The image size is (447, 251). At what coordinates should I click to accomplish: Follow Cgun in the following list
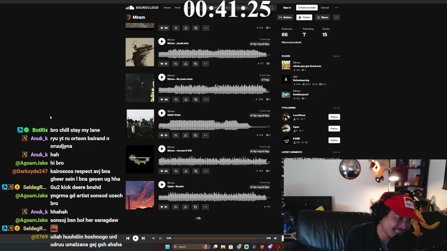click(334, 129)
